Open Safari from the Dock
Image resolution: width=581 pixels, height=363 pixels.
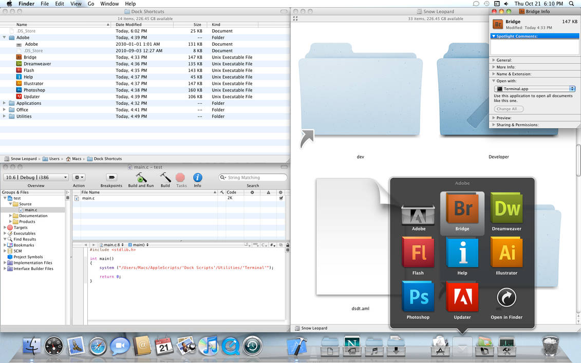98,347
